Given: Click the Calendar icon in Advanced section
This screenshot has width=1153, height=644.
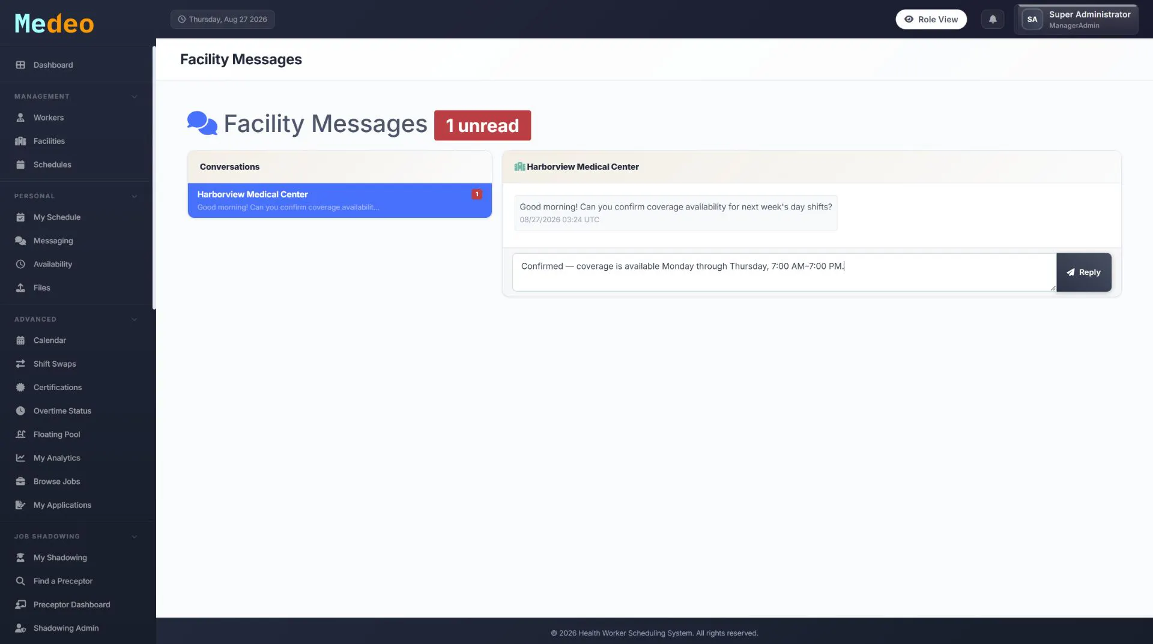Looking at the screenshot, I should pos(20,340).
